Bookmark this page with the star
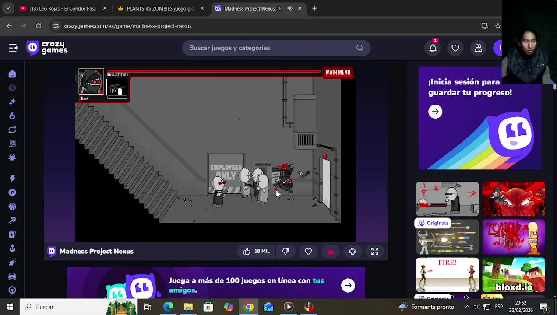The width and height of the screenshot is (557, 315). (498, 26)
